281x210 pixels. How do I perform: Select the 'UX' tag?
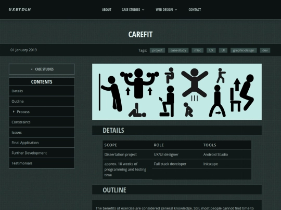tap(211, 50)
